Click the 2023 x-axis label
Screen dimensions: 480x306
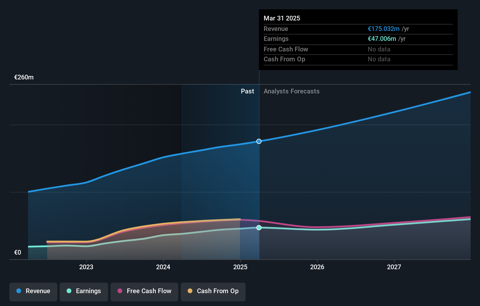(x=86, y=267)
